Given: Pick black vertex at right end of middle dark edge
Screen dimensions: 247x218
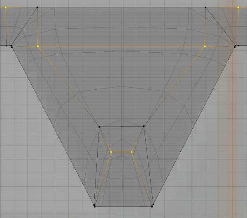Looking at the screenshot, I should (x=144, y=126).
